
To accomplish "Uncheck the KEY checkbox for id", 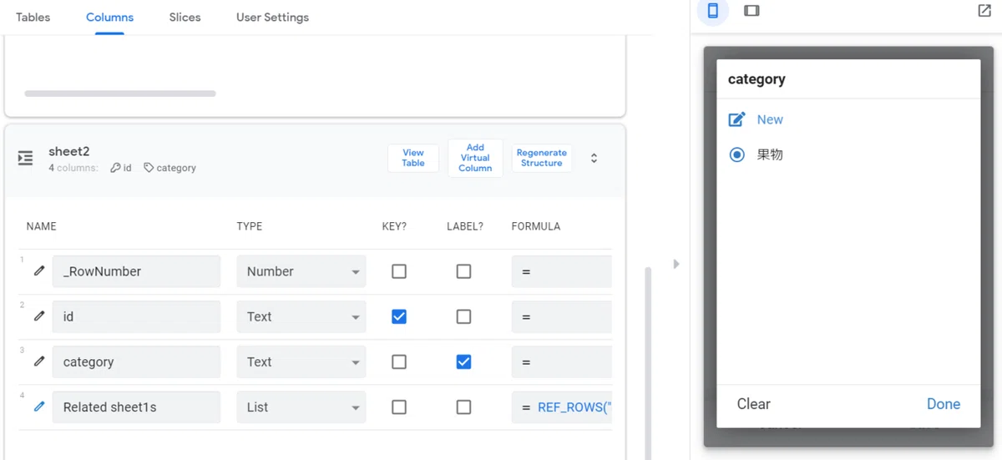I will pyautogui.click(x=399, y=316).
